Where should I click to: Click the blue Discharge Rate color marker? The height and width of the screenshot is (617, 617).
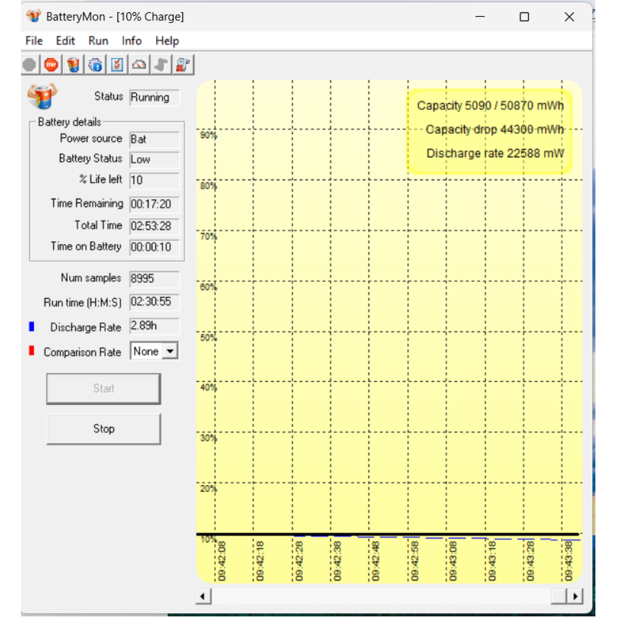coord(32,326)
